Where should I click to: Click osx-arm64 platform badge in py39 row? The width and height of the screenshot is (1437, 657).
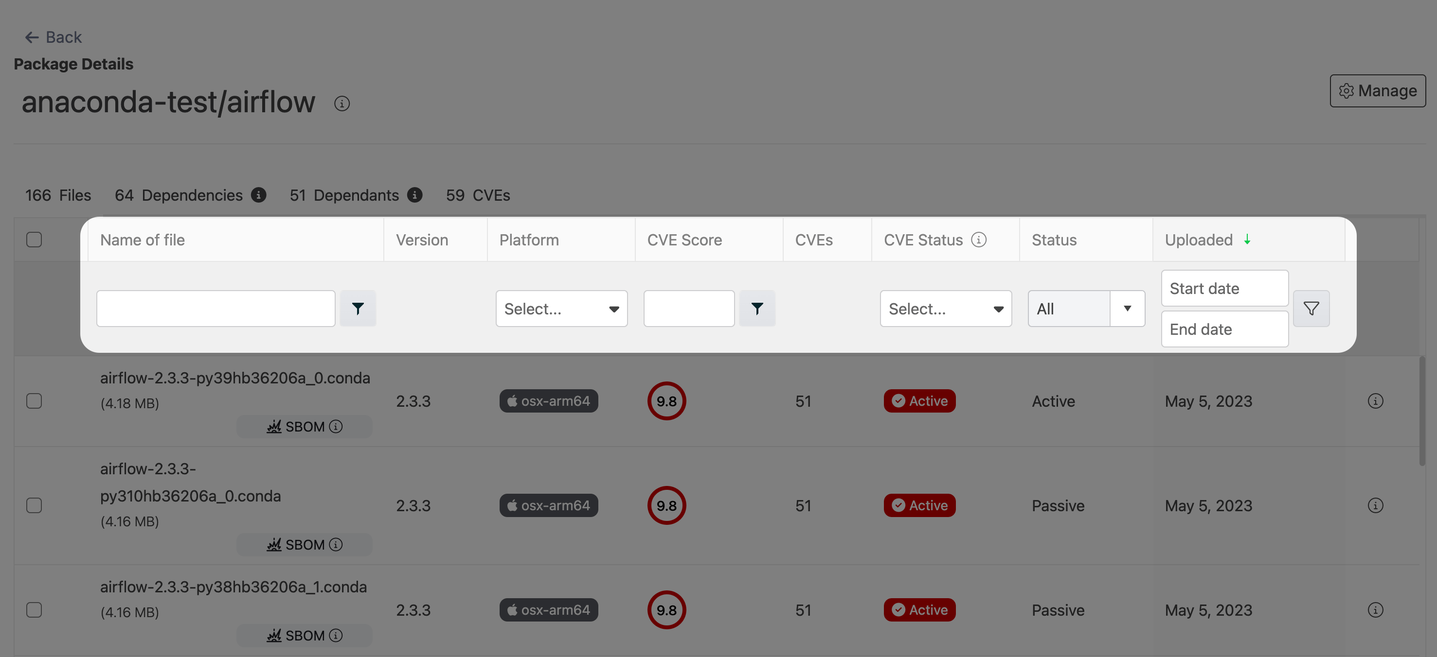[549, 401]
